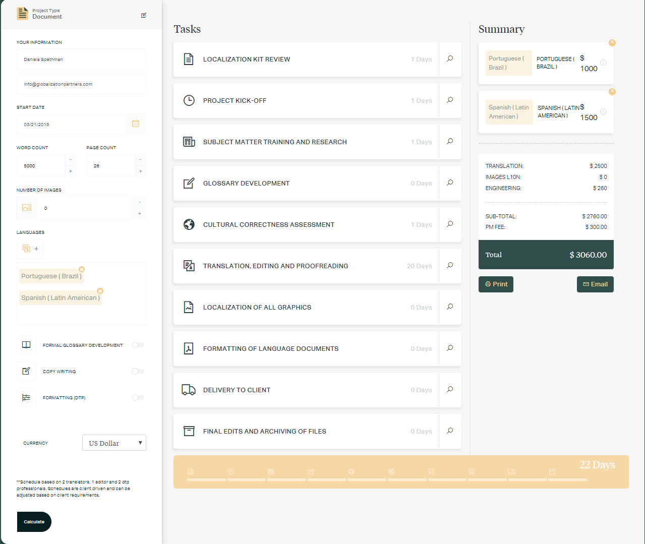Remove Portuguese (Brazil) from the languages list
The image size is (645, 544).
point(82,269)
